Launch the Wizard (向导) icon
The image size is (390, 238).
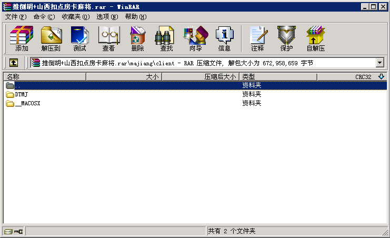(195, 38)
